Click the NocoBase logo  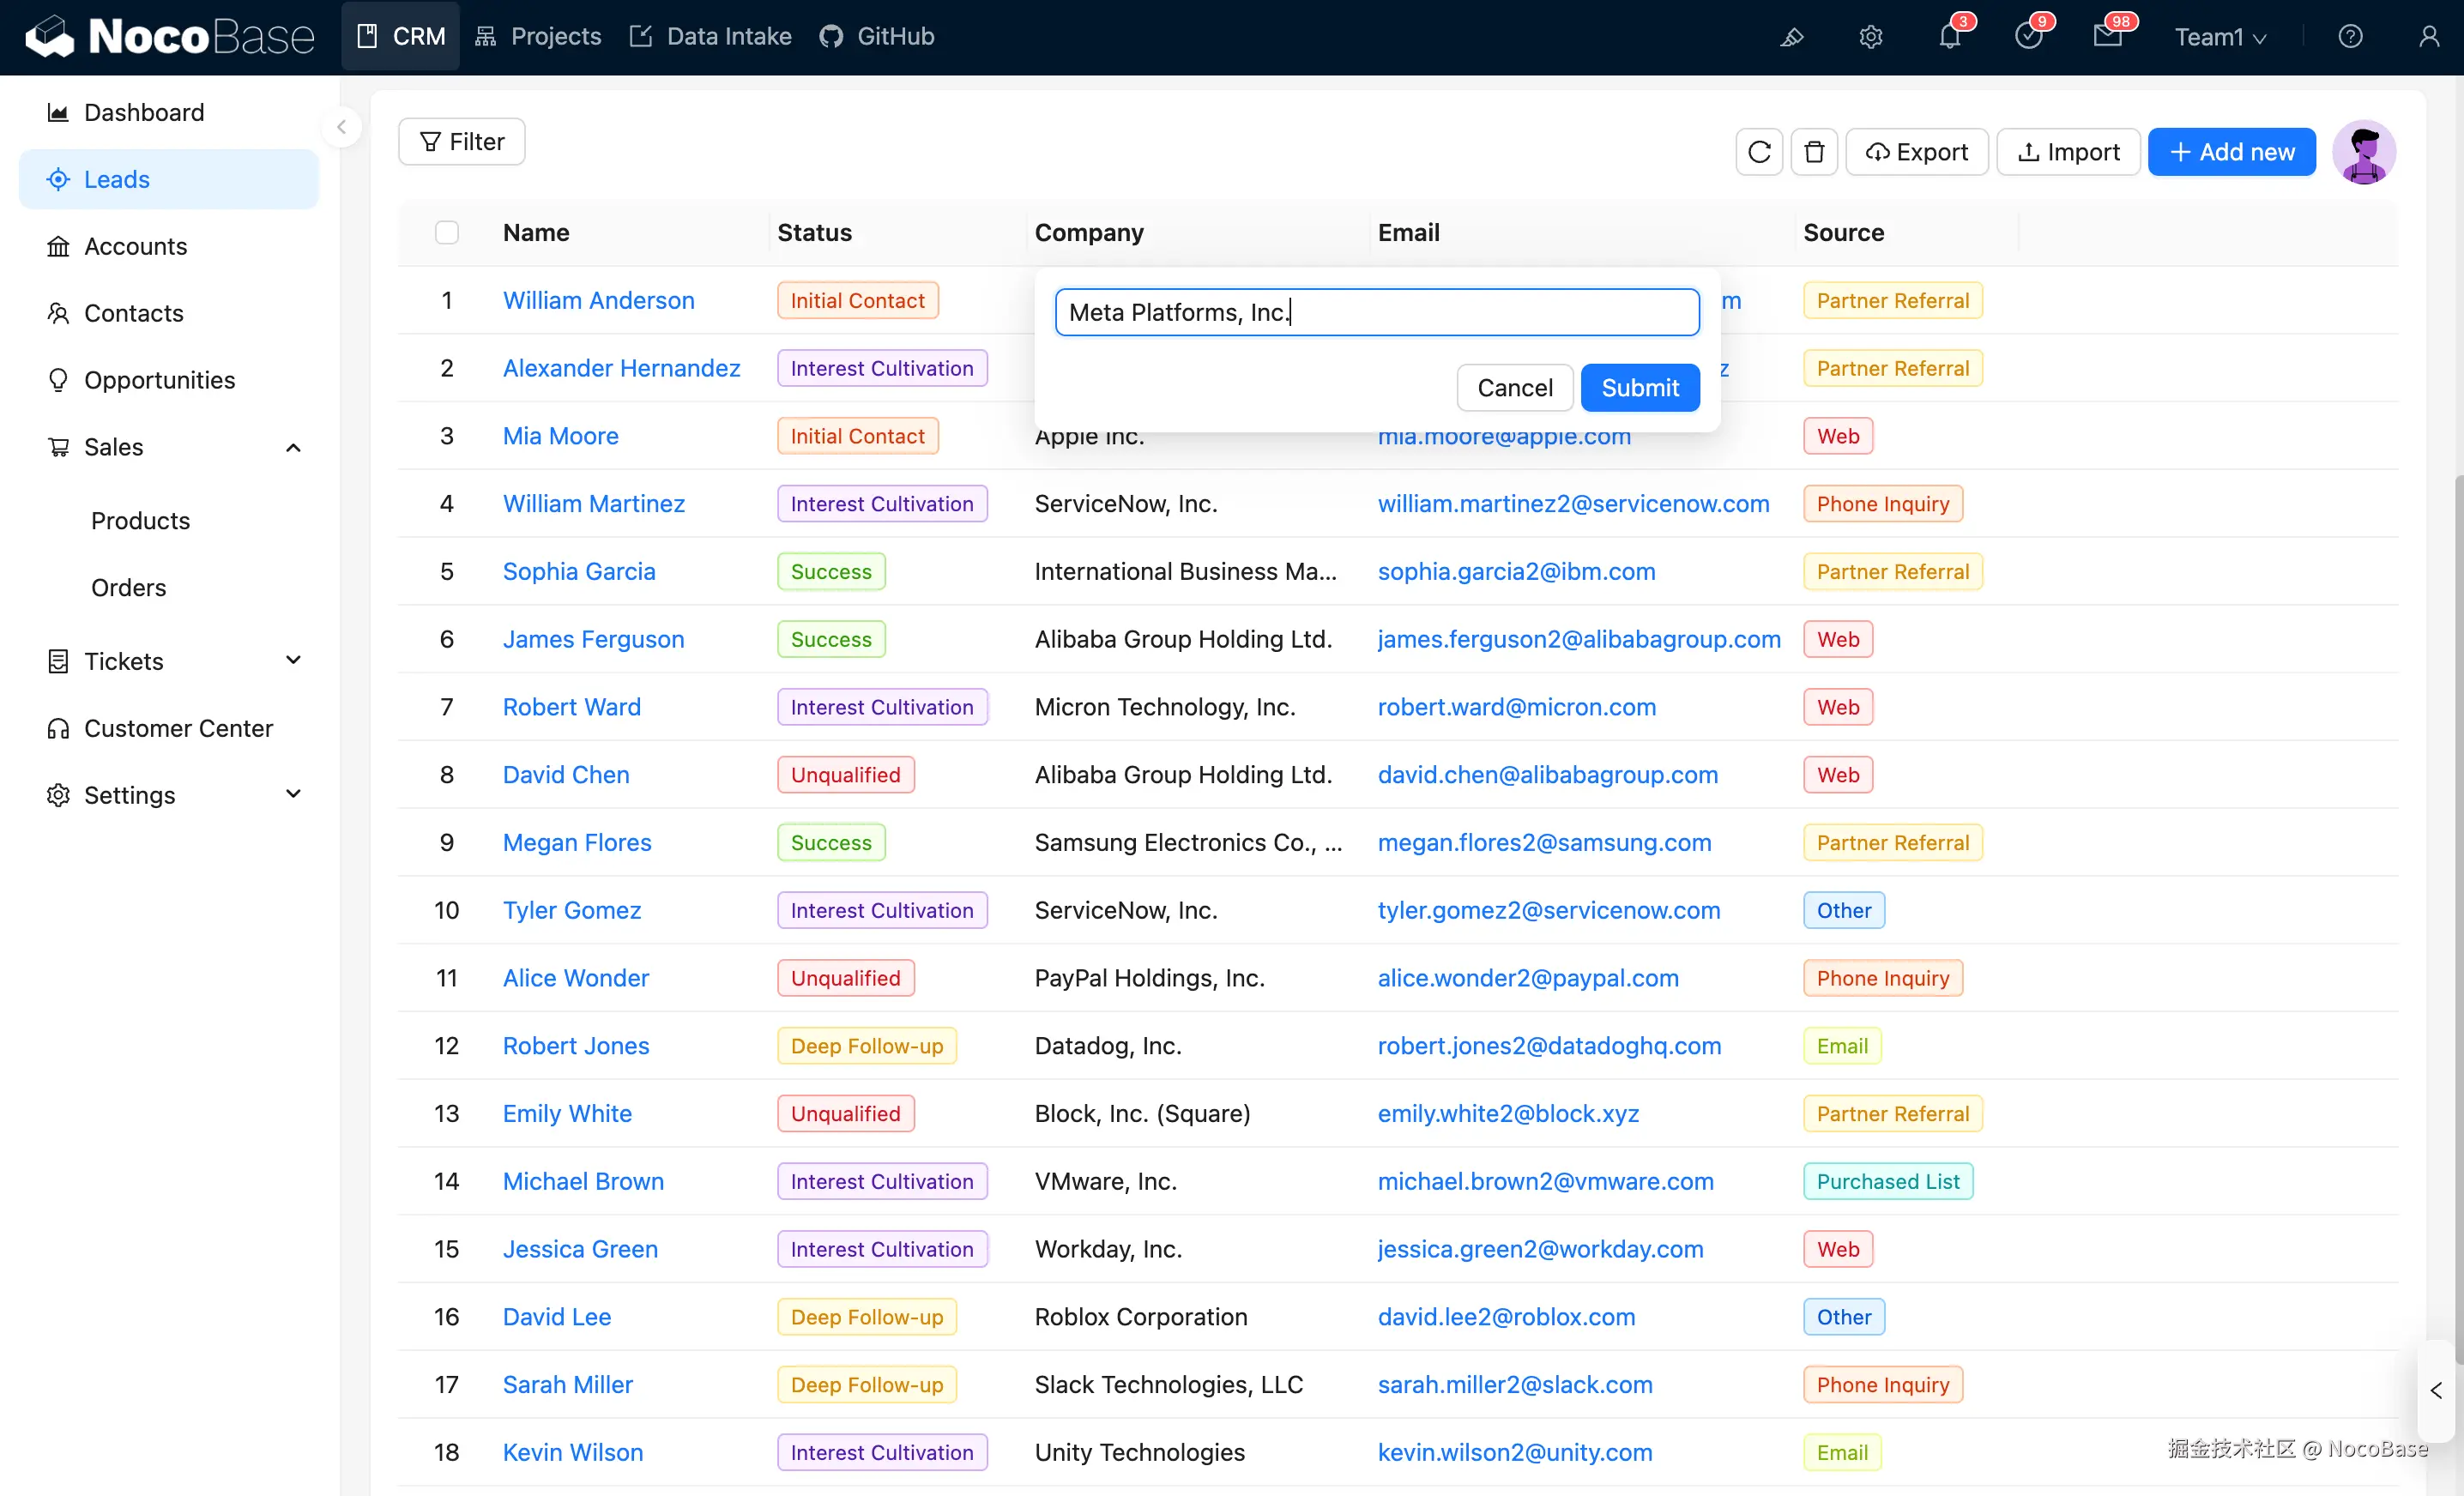pyautogui.click(x=169, y=37)
